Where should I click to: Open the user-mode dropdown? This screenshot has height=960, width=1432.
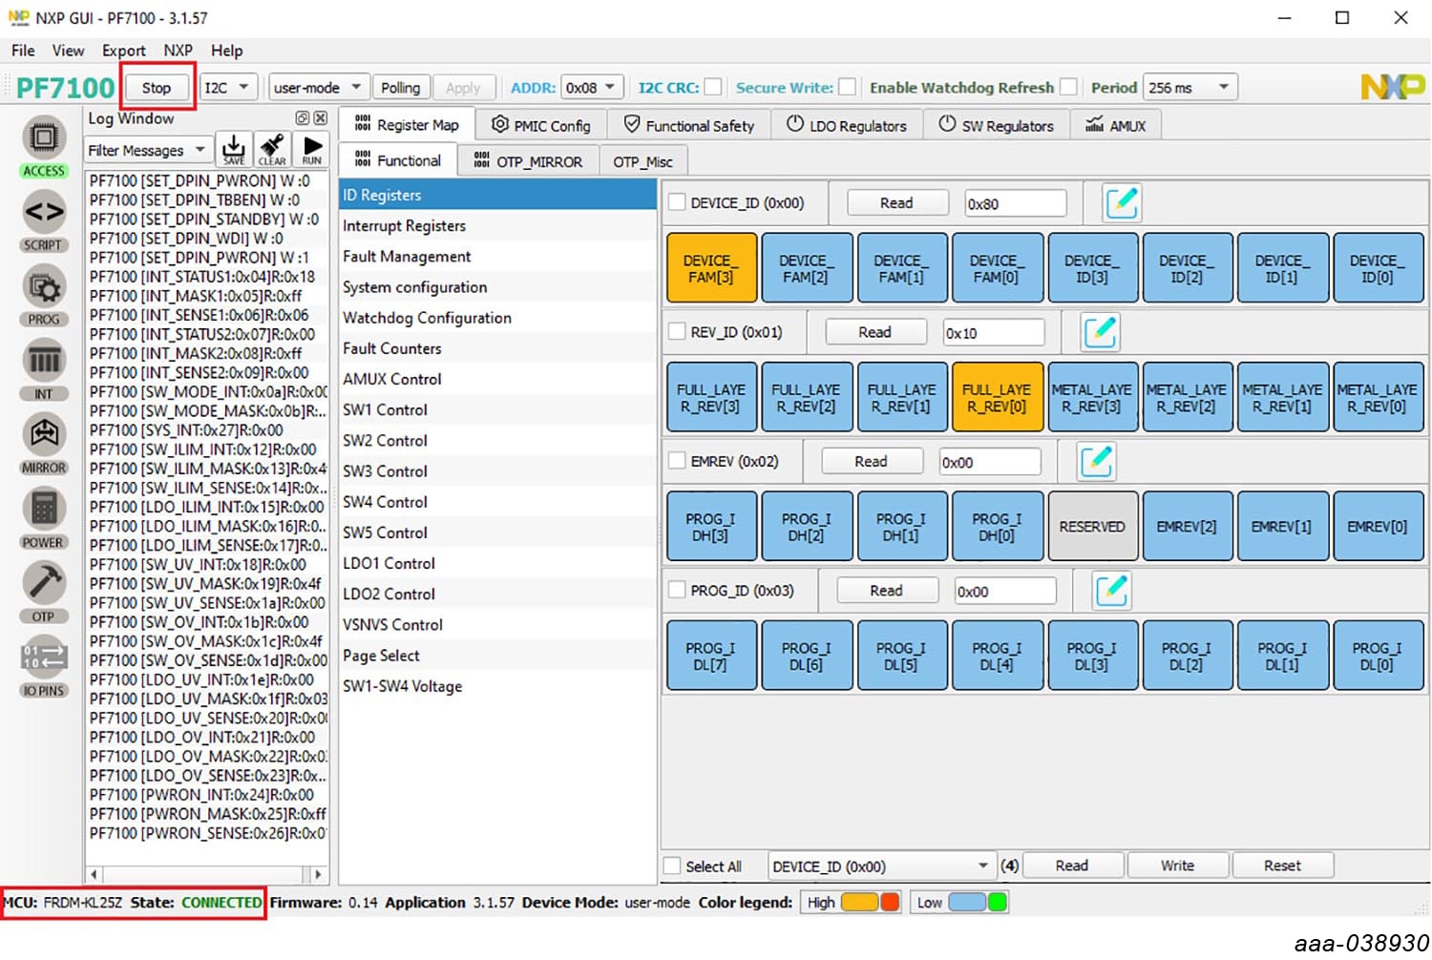click(317, 88)
